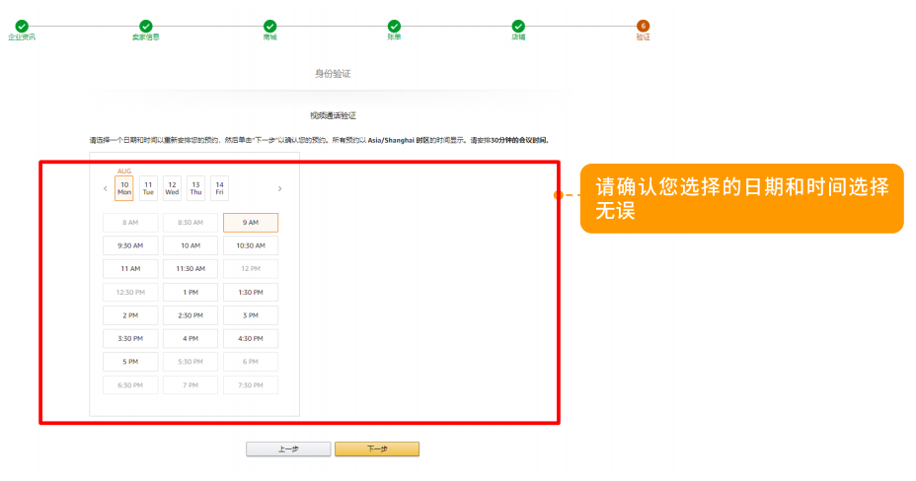Viewport: 916px width, 481px height.
Task: Pick the 3:30 PM time slot
Action: tap(130, 339)
